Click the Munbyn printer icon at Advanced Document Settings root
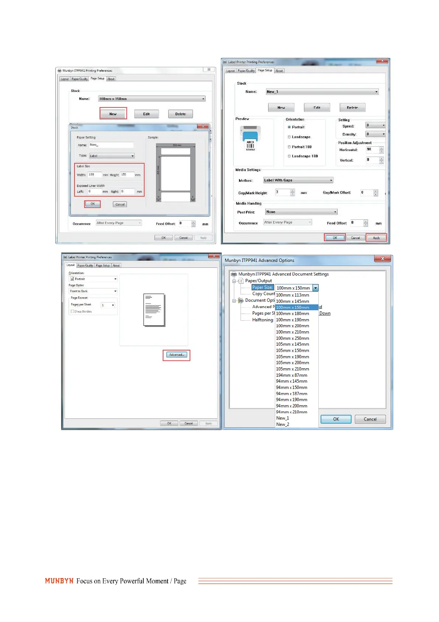439x622 pixels. coord(234,274)
